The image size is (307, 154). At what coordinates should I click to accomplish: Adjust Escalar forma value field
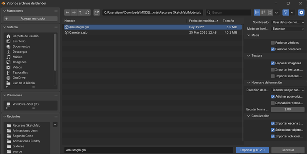[x=287, y=110]
